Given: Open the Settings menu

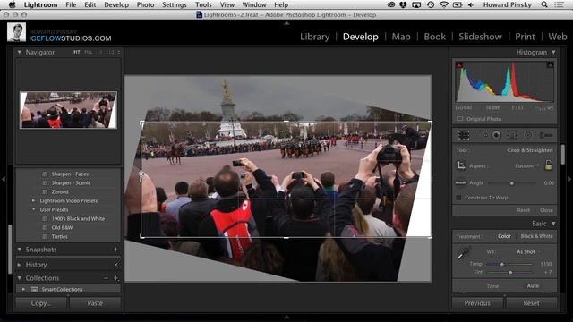Looking at the screenshot, I should [174, 4].
